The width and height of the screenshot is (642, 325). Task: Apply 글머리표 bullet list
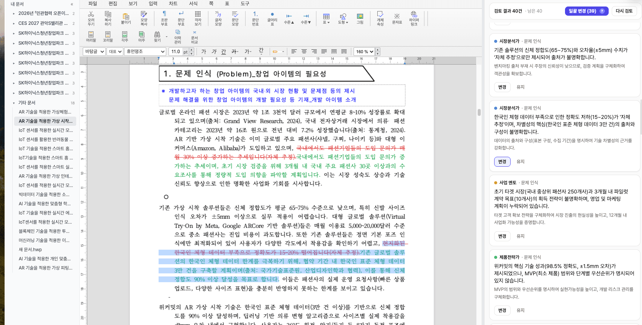coord(272,18)
